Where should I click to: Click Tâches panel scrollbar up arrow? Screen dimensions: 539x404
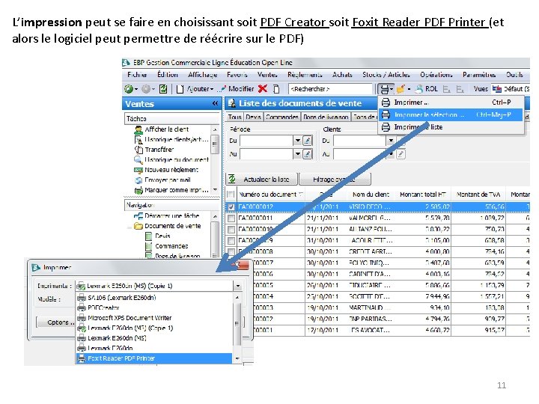(x=215, y=130)
